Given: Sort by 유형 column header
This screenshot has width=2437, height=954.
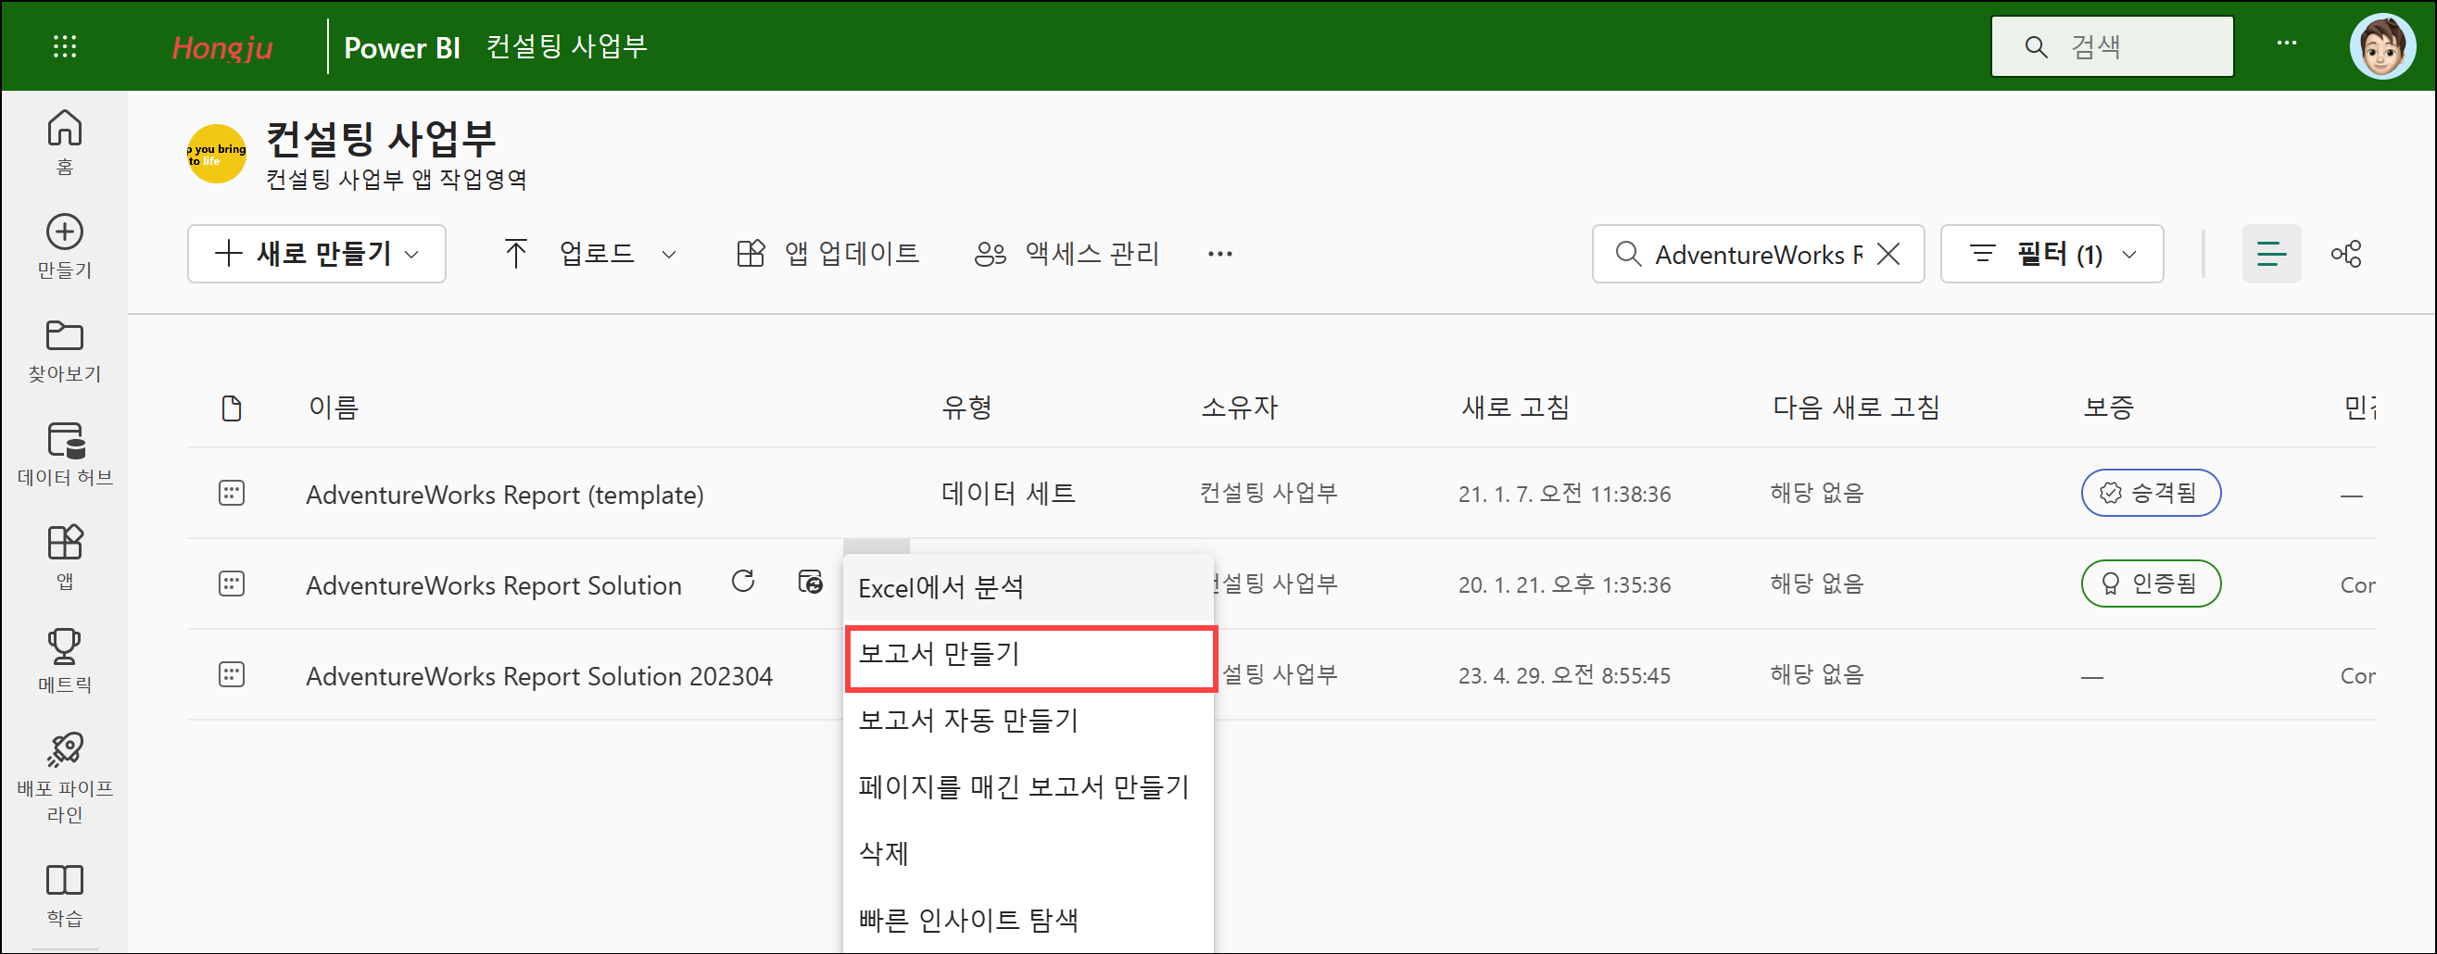Looking at the screenshot, I should (966, 408).
